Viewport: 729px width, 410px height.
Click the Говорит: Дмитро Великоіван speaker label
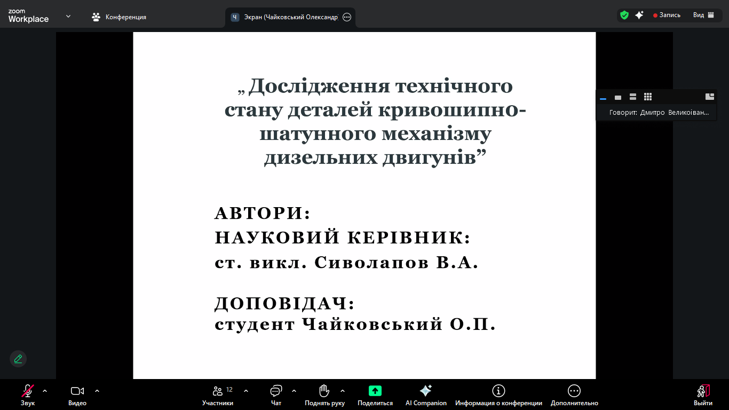(x=660, y=113)
